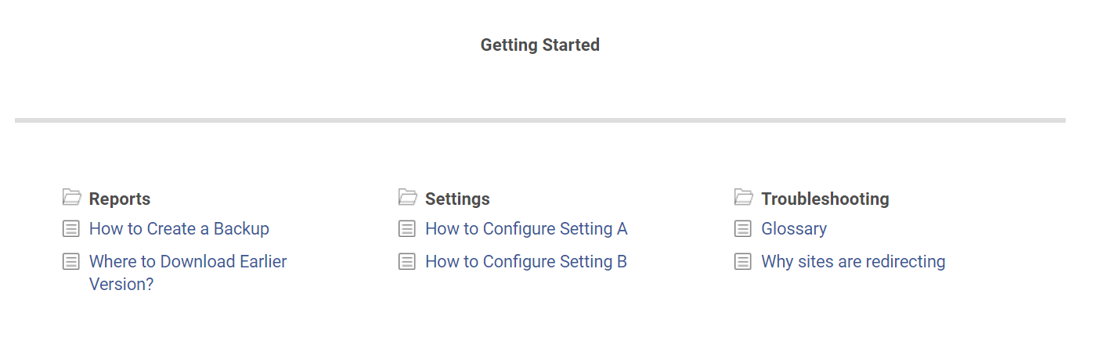This screenshot has width=1097, height=362.
Task: Click document icon beside Why sites are redirecting
Action: [743, 262]
